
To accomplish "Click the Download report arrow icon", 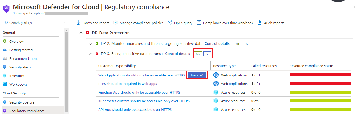I will point(78,23).
